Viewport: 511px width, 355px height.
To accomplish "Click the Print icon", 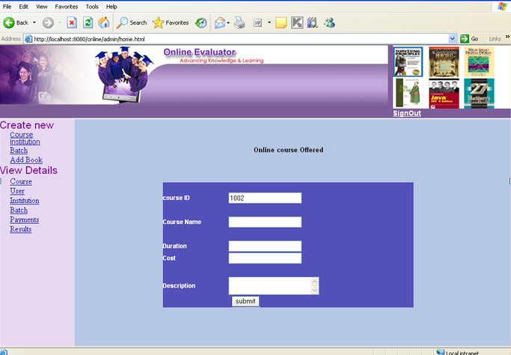I will click(x=240, y=22).
